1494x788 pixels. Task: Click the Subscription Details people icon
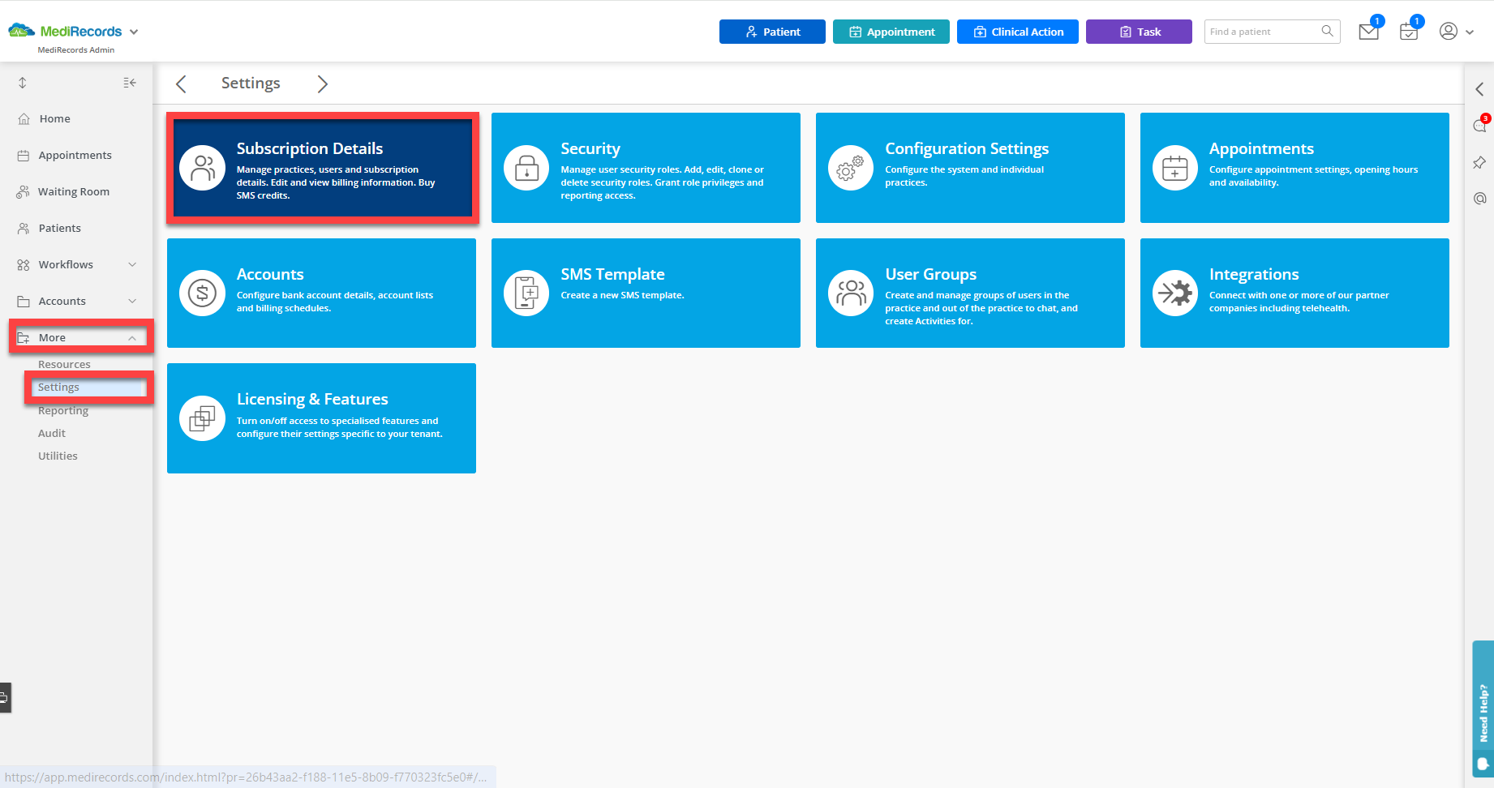point(202,168)
